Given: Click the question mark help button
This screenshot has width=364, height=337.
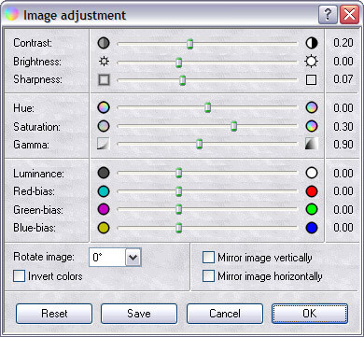Looking at the screenshot, I should [328, 14].
